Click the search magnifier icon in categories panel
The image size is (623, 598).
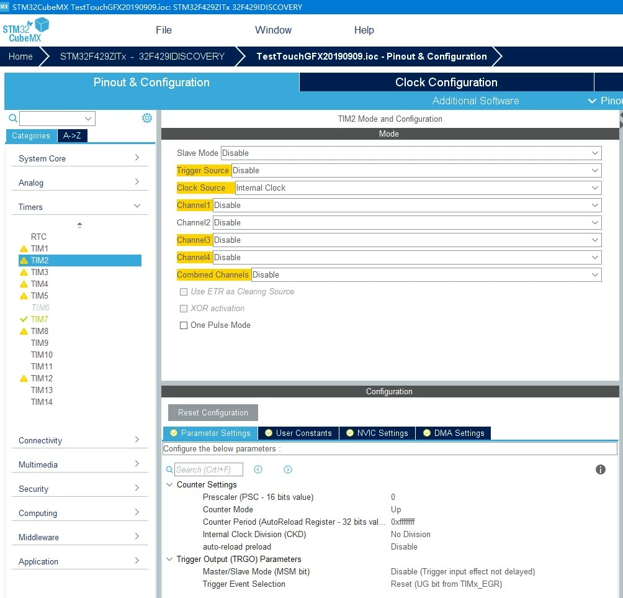(13, 118)
